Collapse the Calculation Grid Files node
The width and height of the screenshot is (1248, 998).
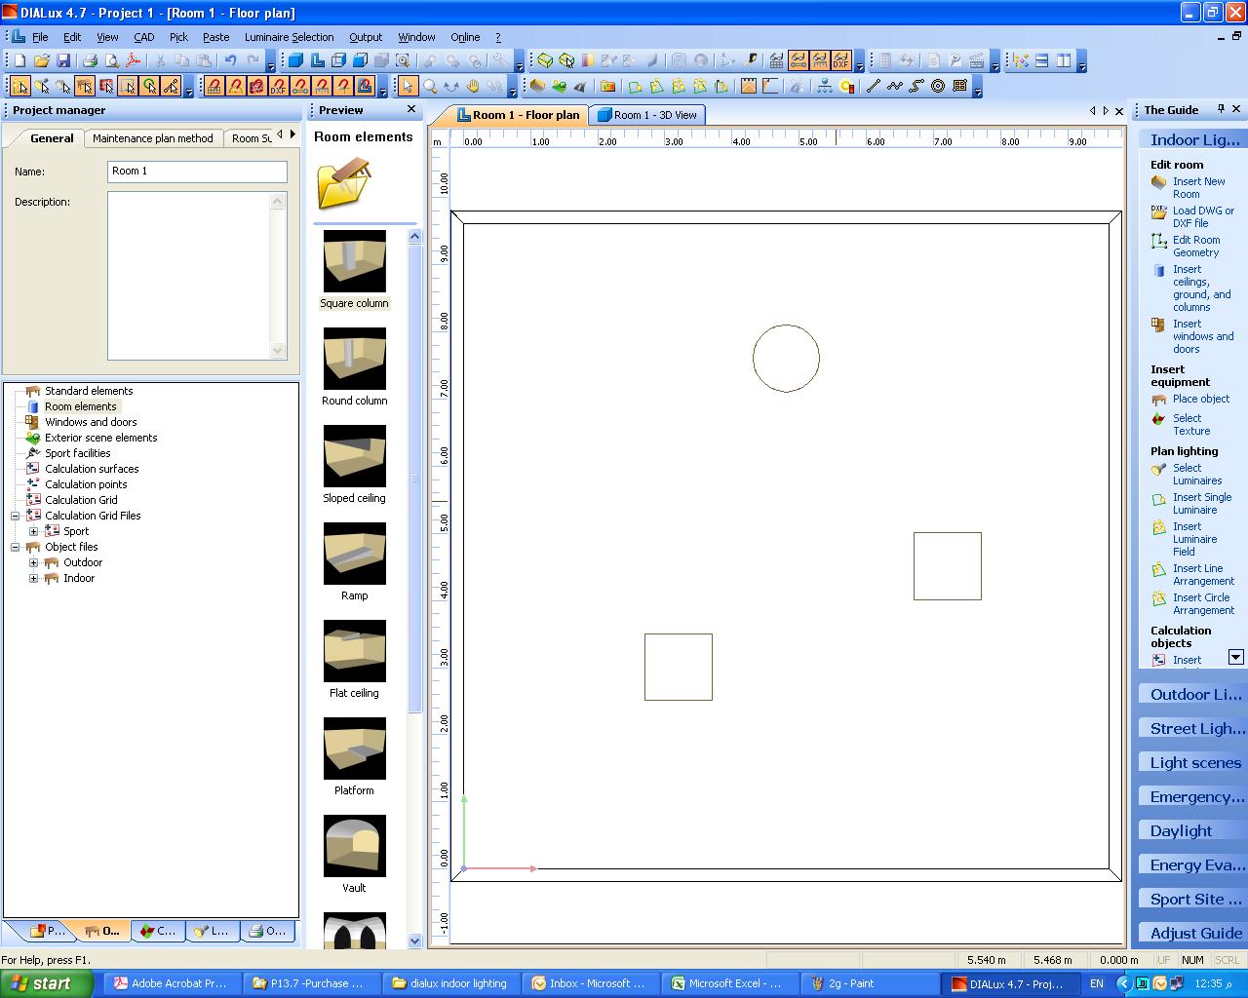16,516
